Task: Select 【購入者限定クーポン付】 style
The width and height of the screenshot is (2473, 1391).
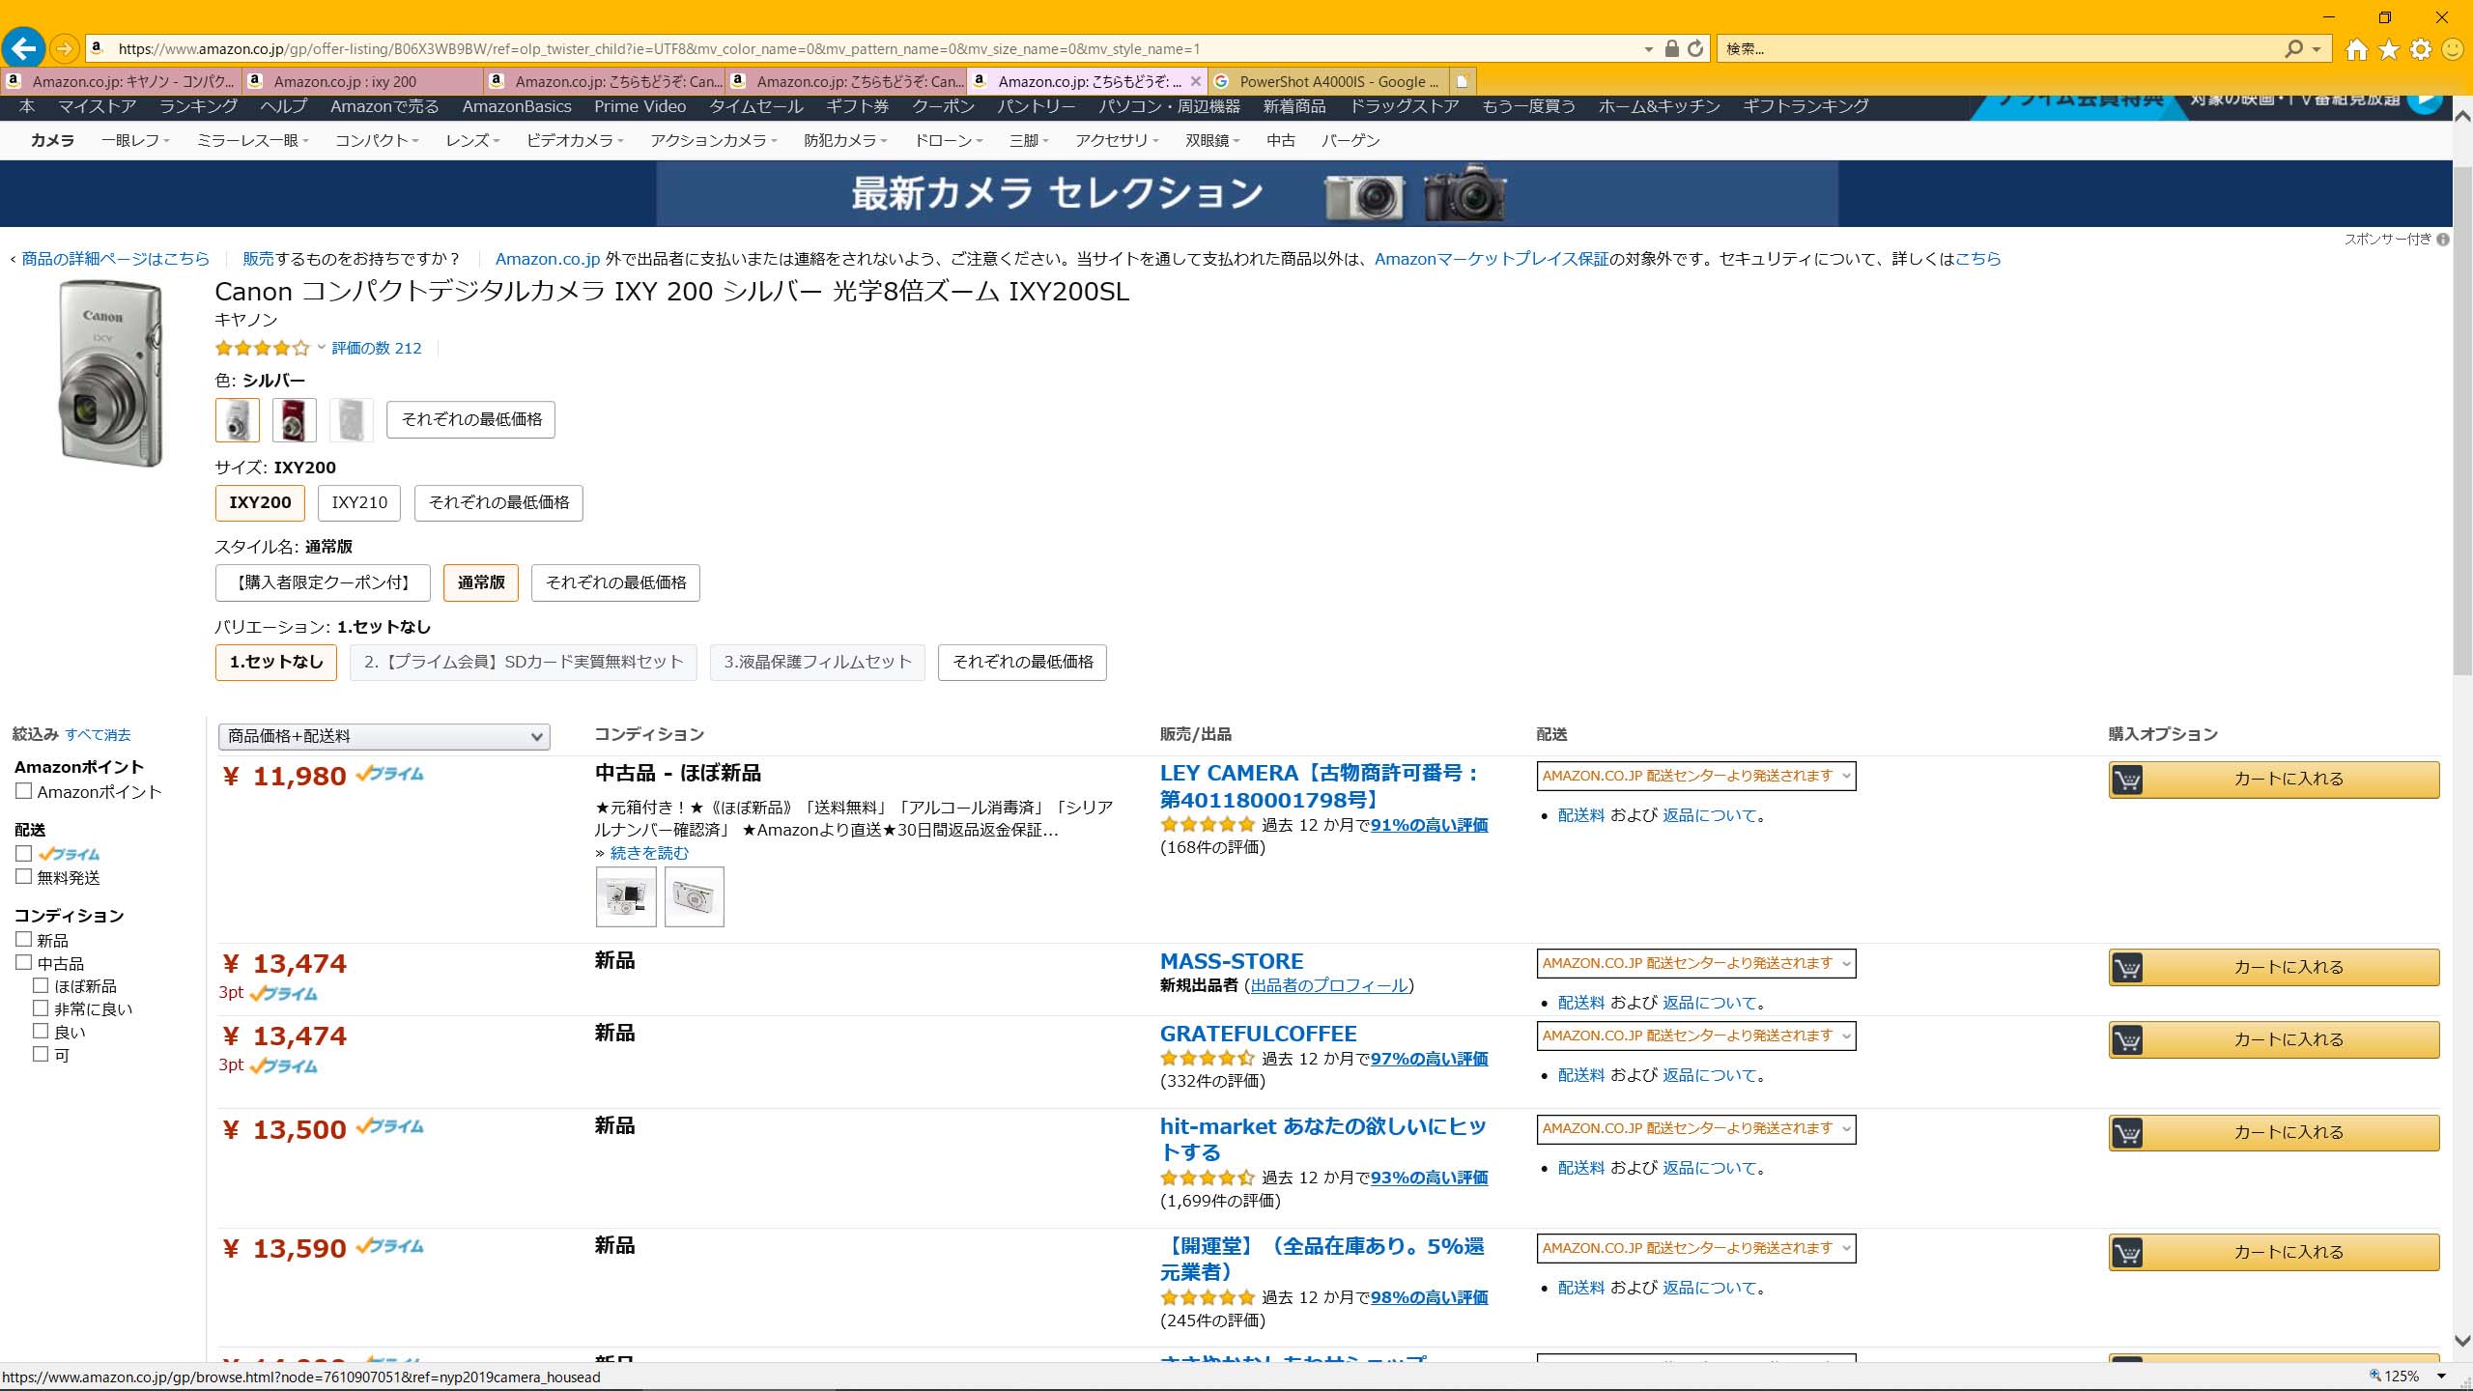Action: point(323,583)
